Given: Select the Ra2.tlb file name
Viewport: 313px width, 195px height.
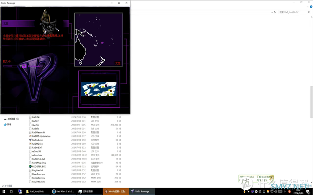Looking at the screenshot, I should click(x=35, y=129).
